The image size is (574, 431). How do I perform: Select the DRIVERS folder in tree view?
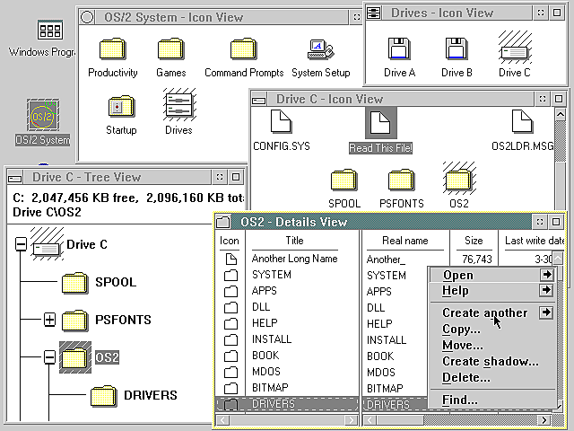tap(104, 395)
